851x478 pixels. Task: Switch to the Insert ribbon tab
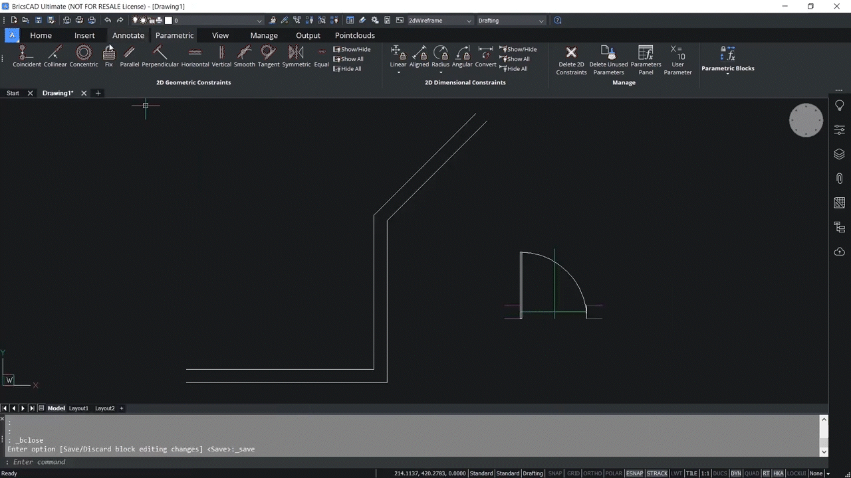[x=84, y=35]
